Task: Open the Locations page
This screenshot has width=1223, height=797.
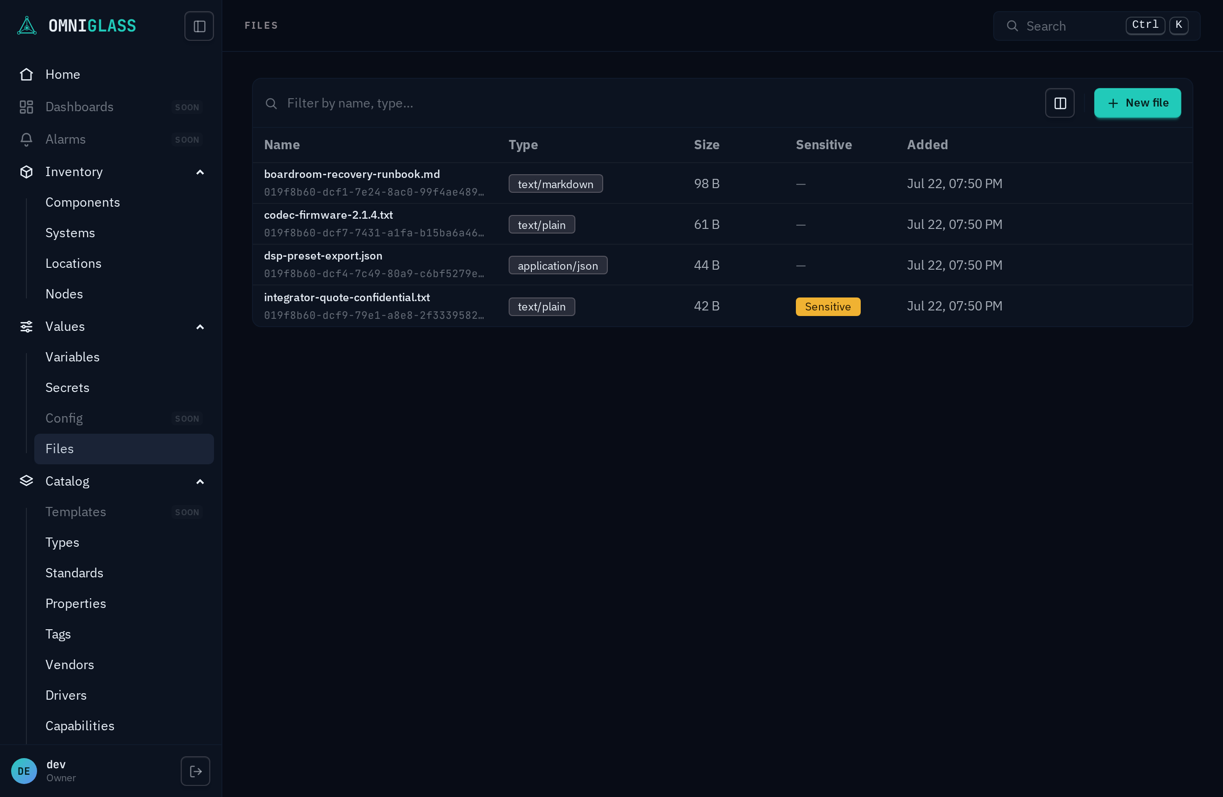Action: tap(124, 264)
